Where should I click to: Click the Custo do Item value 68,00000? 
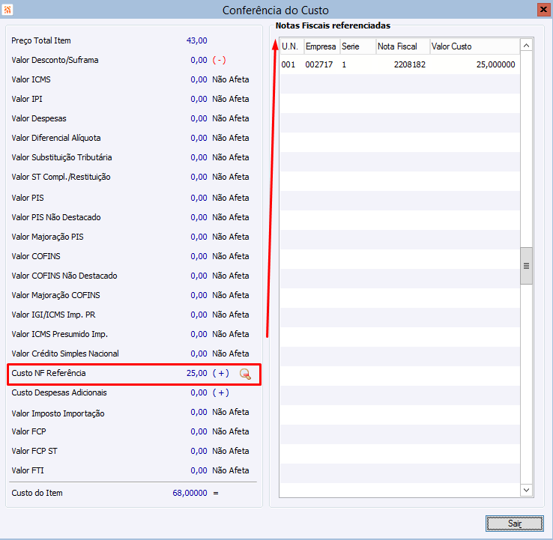tap(190, 493)
